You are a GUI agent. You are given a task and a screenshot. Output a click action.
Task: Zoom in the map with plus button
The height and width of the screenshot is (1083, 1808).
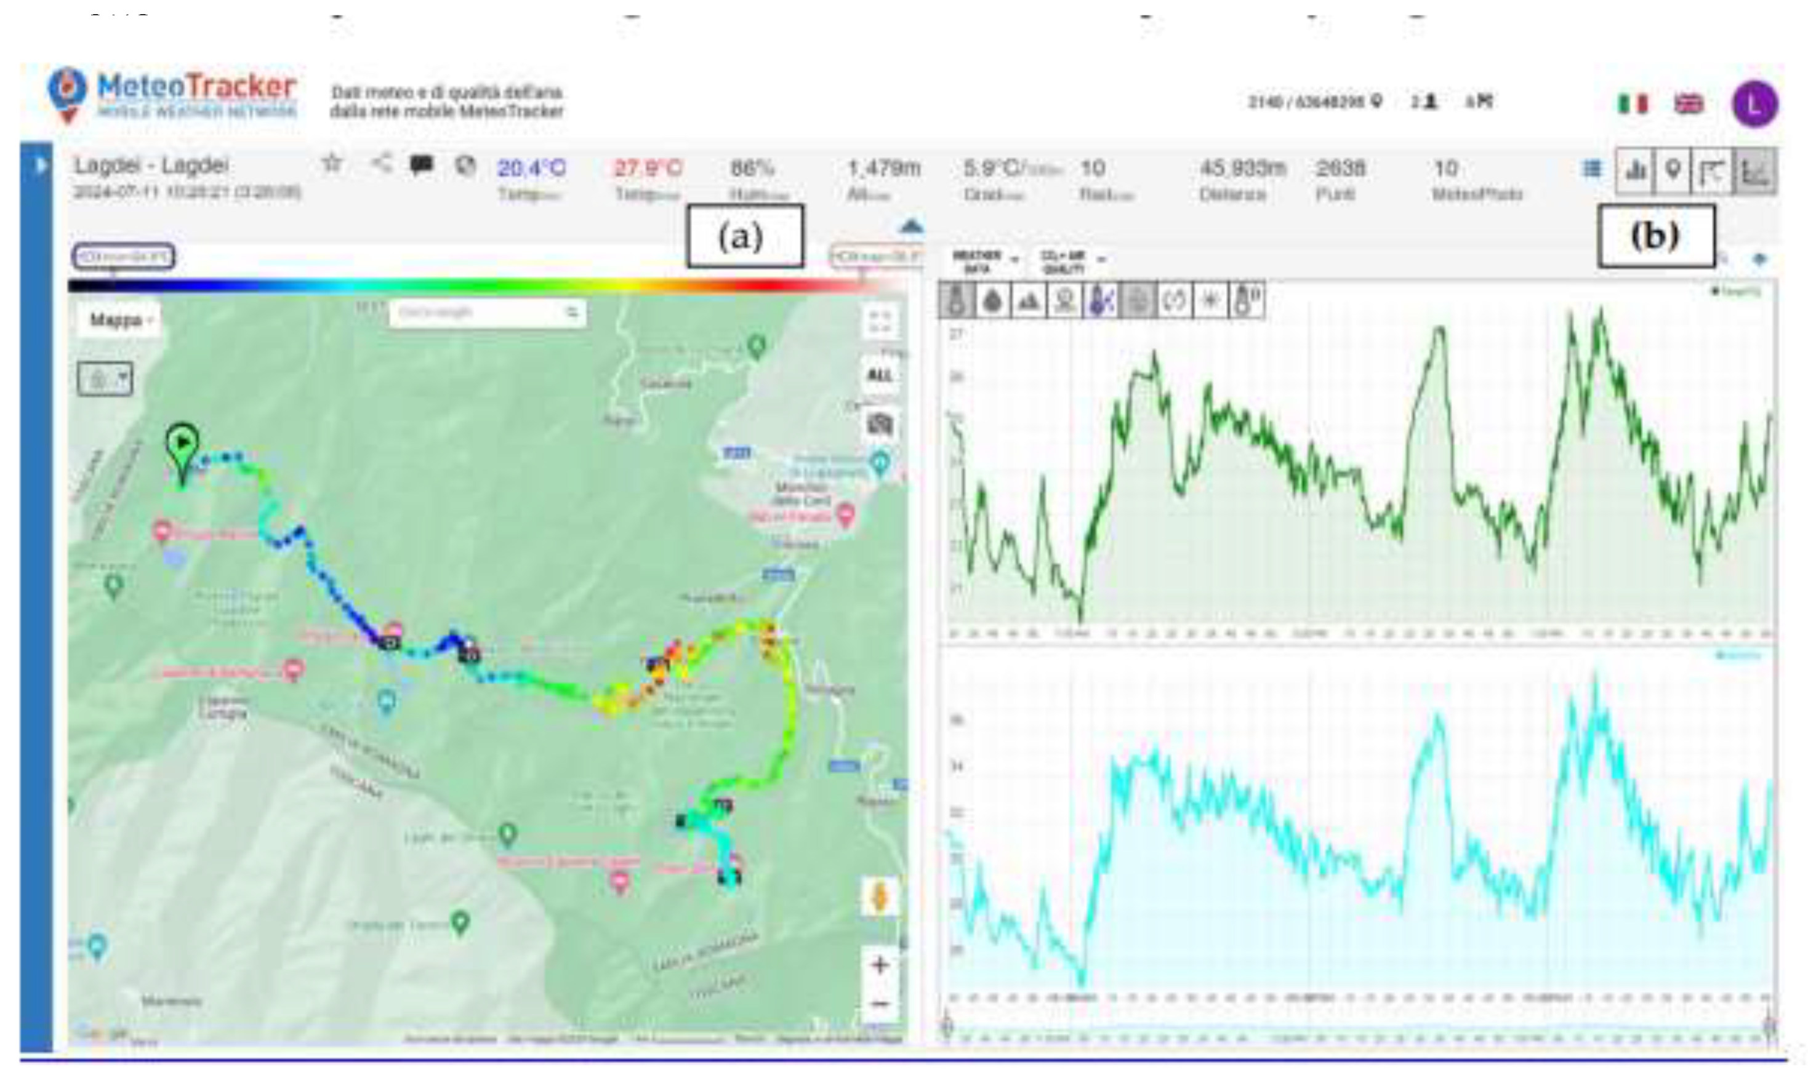tap(880, 965)
